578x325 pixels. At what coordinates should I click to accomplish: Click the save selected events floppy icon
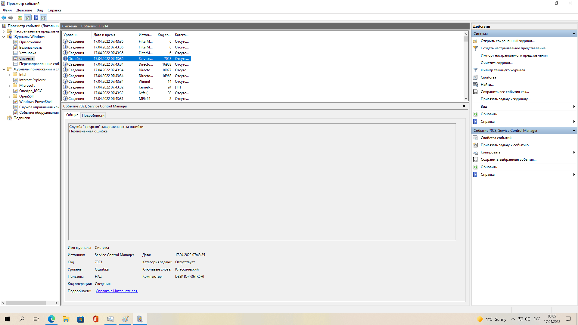[475, 159]
